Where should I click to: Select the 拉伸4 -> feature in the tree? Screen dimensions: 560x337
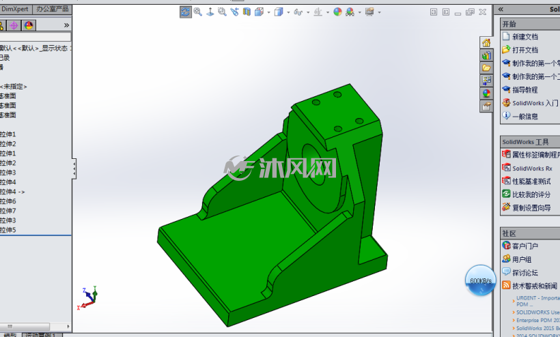coord(12,192)
